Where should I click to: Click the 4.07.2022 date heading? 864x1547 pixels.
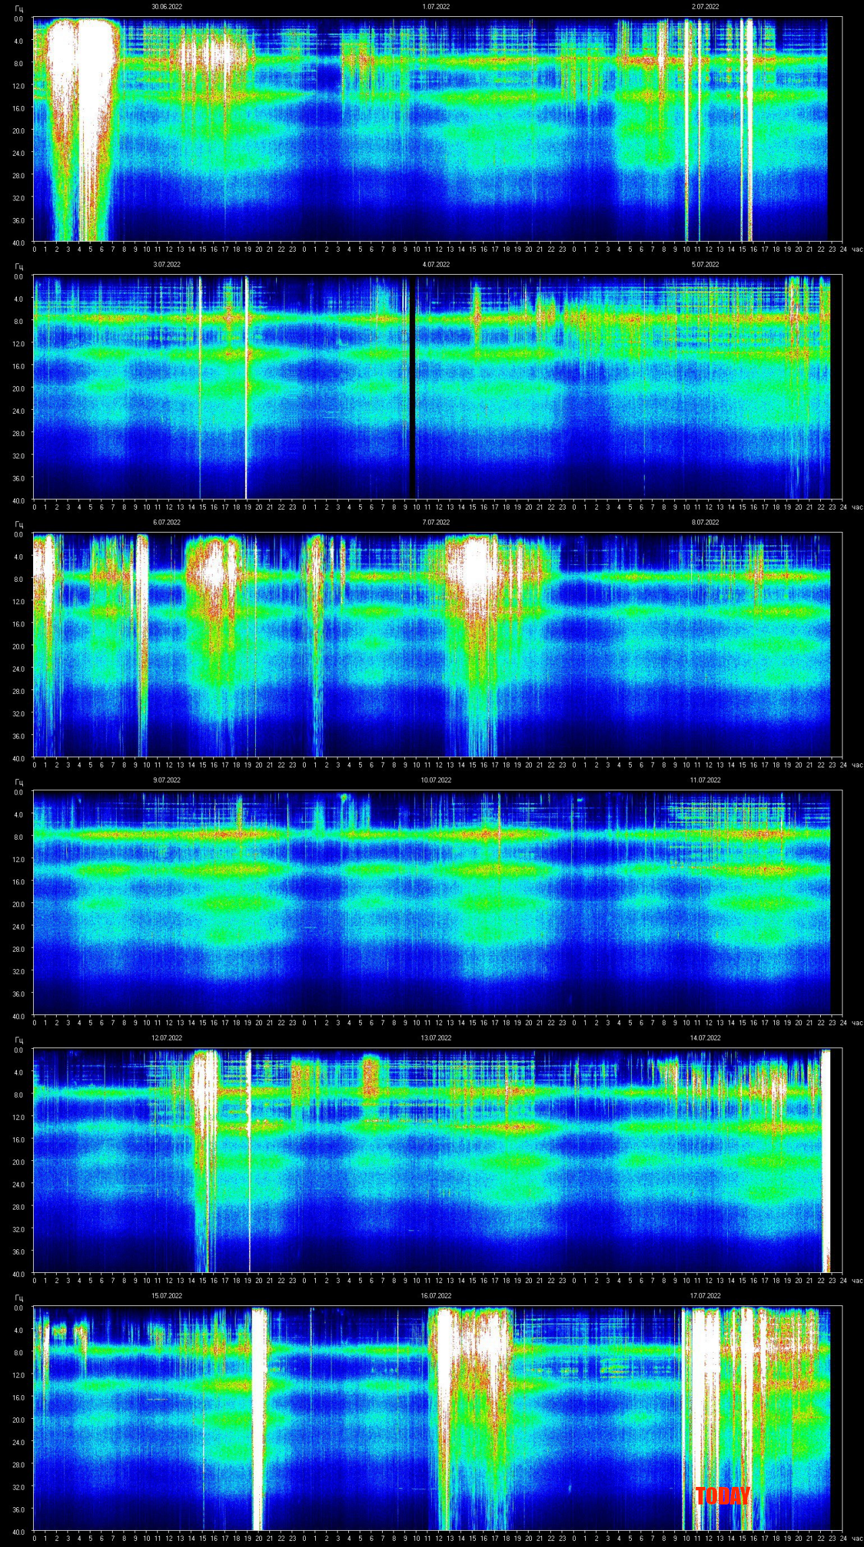pos(436,265)
